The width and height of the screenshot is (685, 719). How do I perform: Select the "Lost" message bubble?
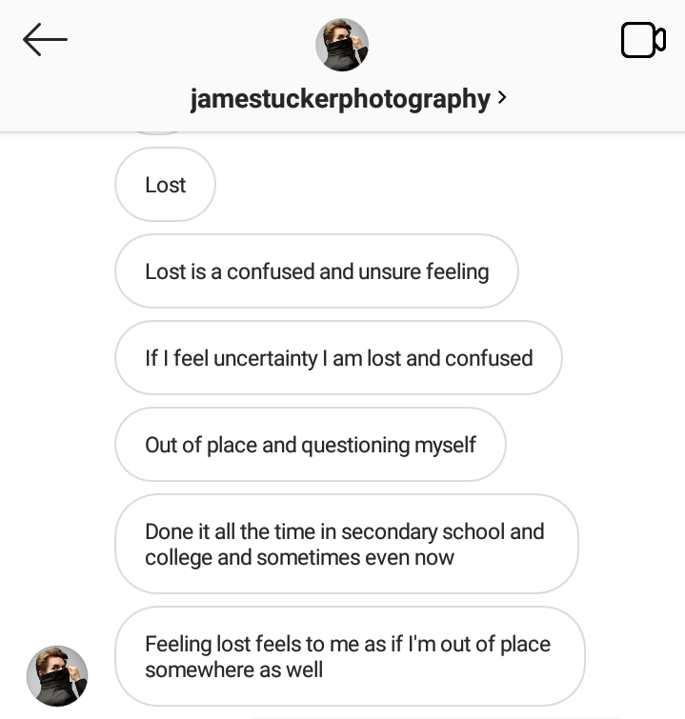coord(165,185)
